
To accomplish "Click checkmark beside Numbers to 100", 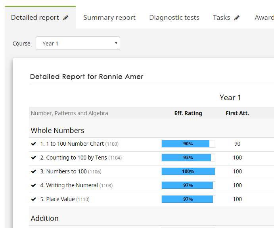I will 34,172.
